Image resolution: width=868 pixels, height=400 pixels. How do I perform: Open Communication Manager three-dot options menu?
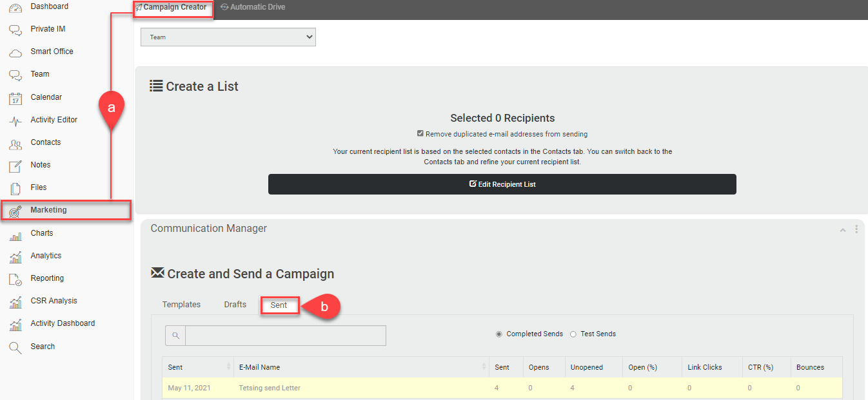pos(856,229)
